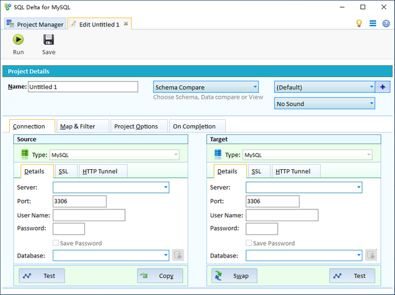Open the blue help question icon
The height and width of the screenshot is (295, 395).
point(386,24)
